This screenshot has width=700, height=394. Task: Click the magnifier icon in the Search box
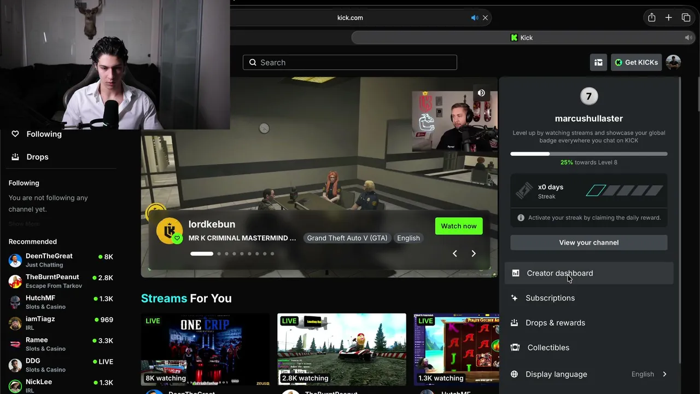pos(253,62)
